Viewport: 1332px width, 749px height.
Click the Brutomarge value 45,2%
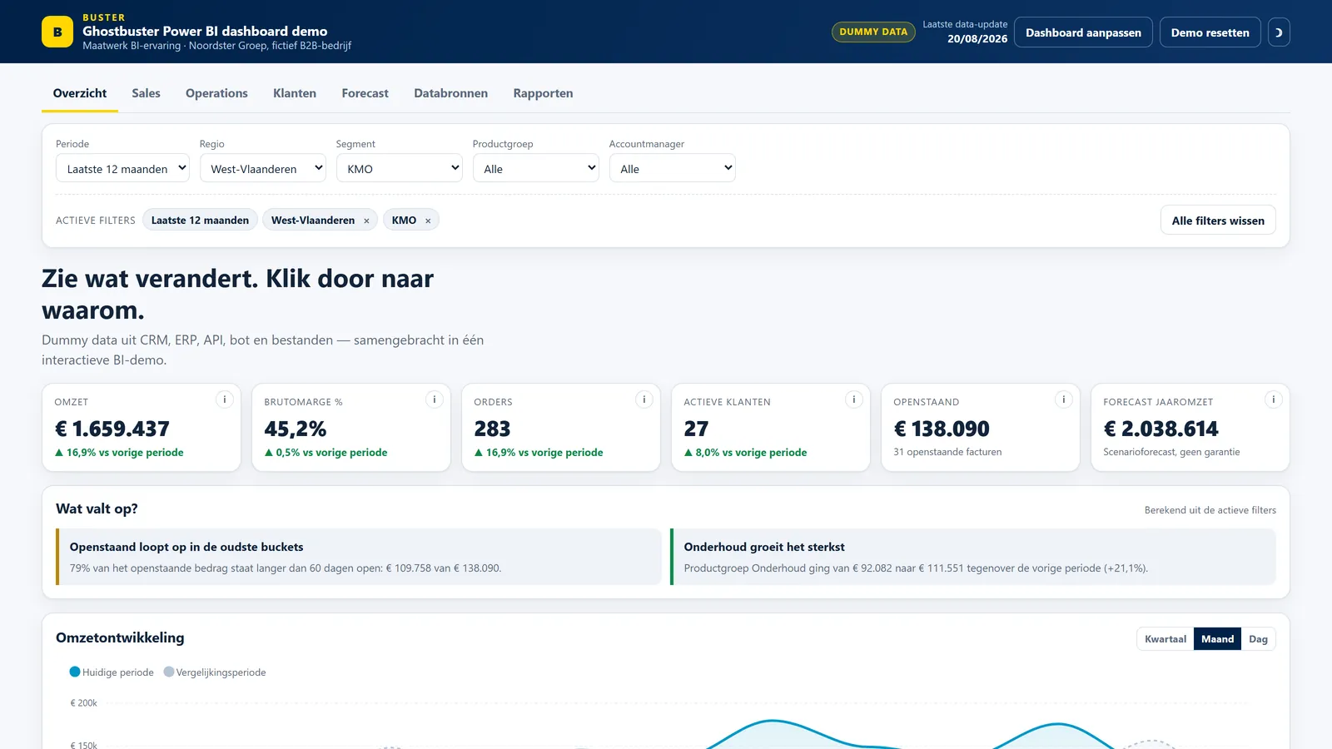click(296, 429)
